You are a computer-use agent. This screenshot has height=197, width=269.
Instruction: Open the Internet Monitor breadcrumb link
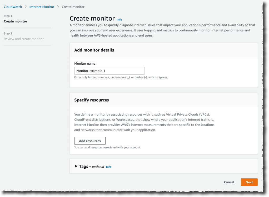tap(42, 7)
